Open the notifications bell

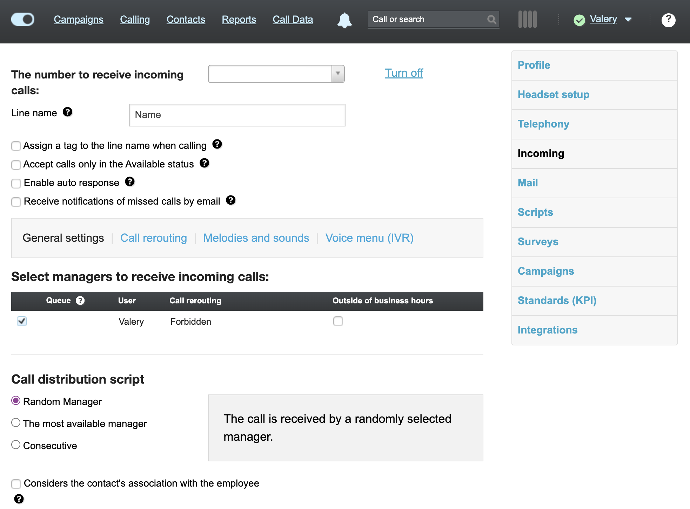(344, 20)
